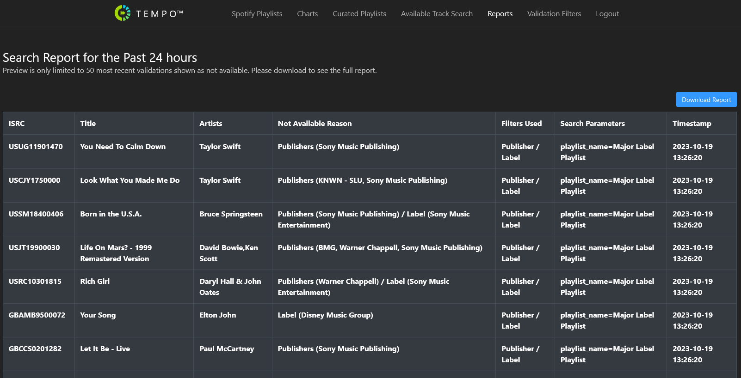This screenshot has height=378, width=741.
Task: Select the ISRC code USUG11901470
Action: [36, 147]
